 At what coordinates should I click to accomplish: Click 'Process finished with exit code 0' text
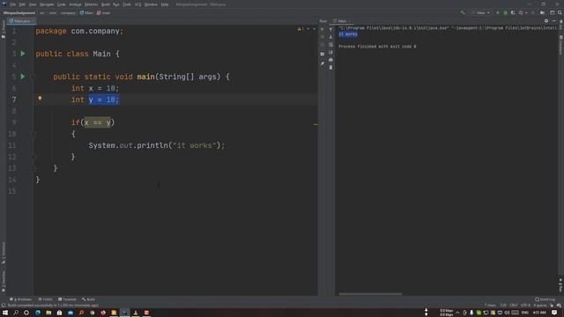(377, 47)
